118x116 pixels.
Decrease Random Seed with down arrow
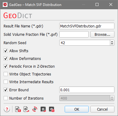[112, 44]
